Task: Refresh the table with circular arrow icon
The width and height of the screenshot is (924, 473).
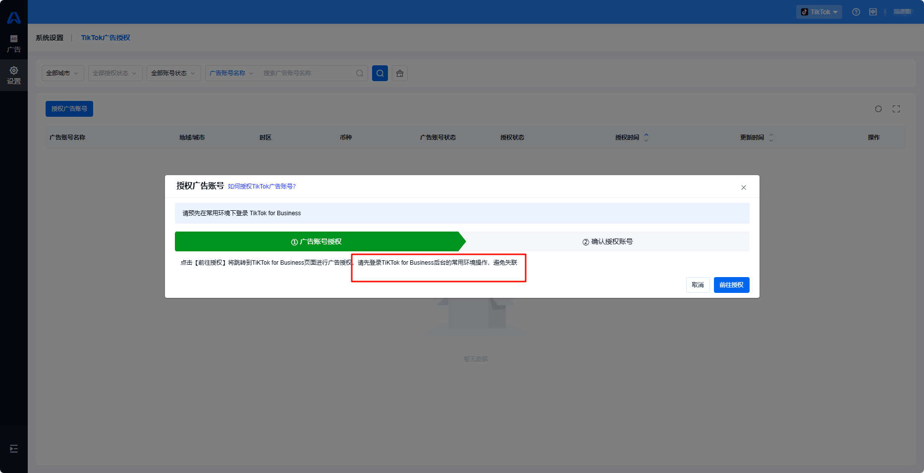Action: pos(878,109)
